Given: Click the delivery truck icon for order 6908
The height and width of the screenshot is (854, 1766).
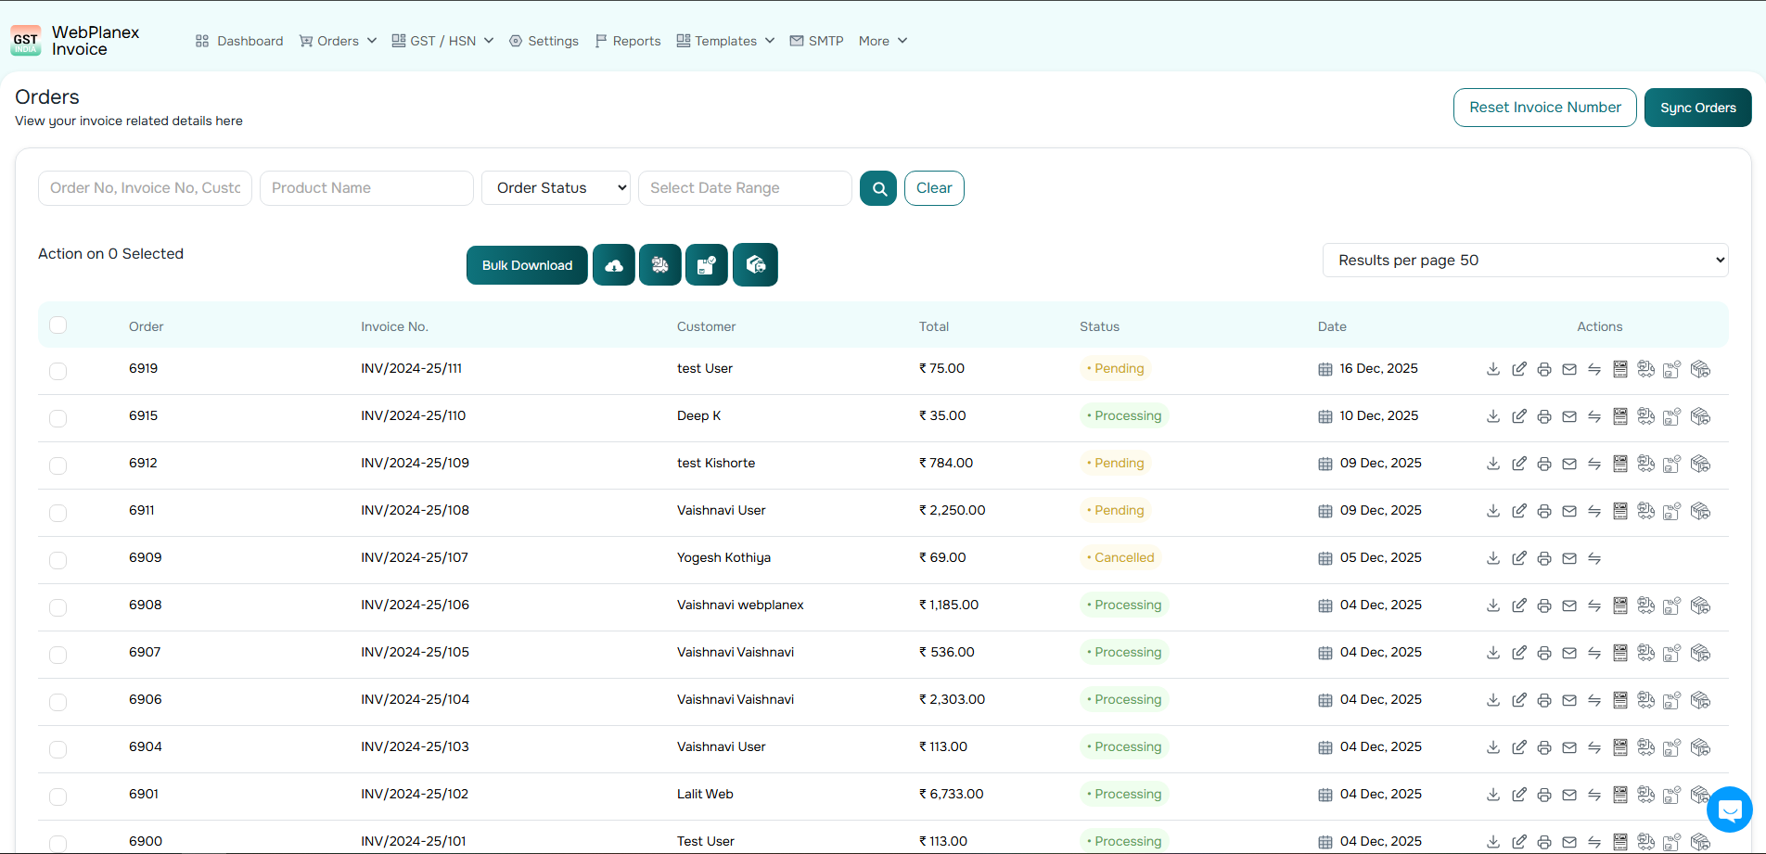Looking at the screenshot, I should point(1645,605).
